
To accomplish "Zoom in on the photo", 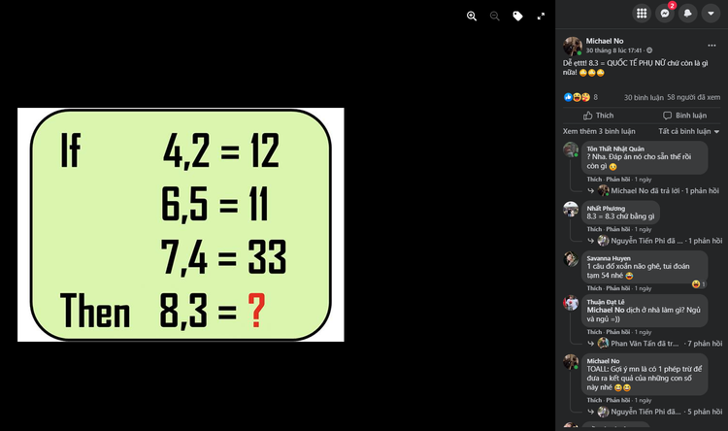I will 472,16.
